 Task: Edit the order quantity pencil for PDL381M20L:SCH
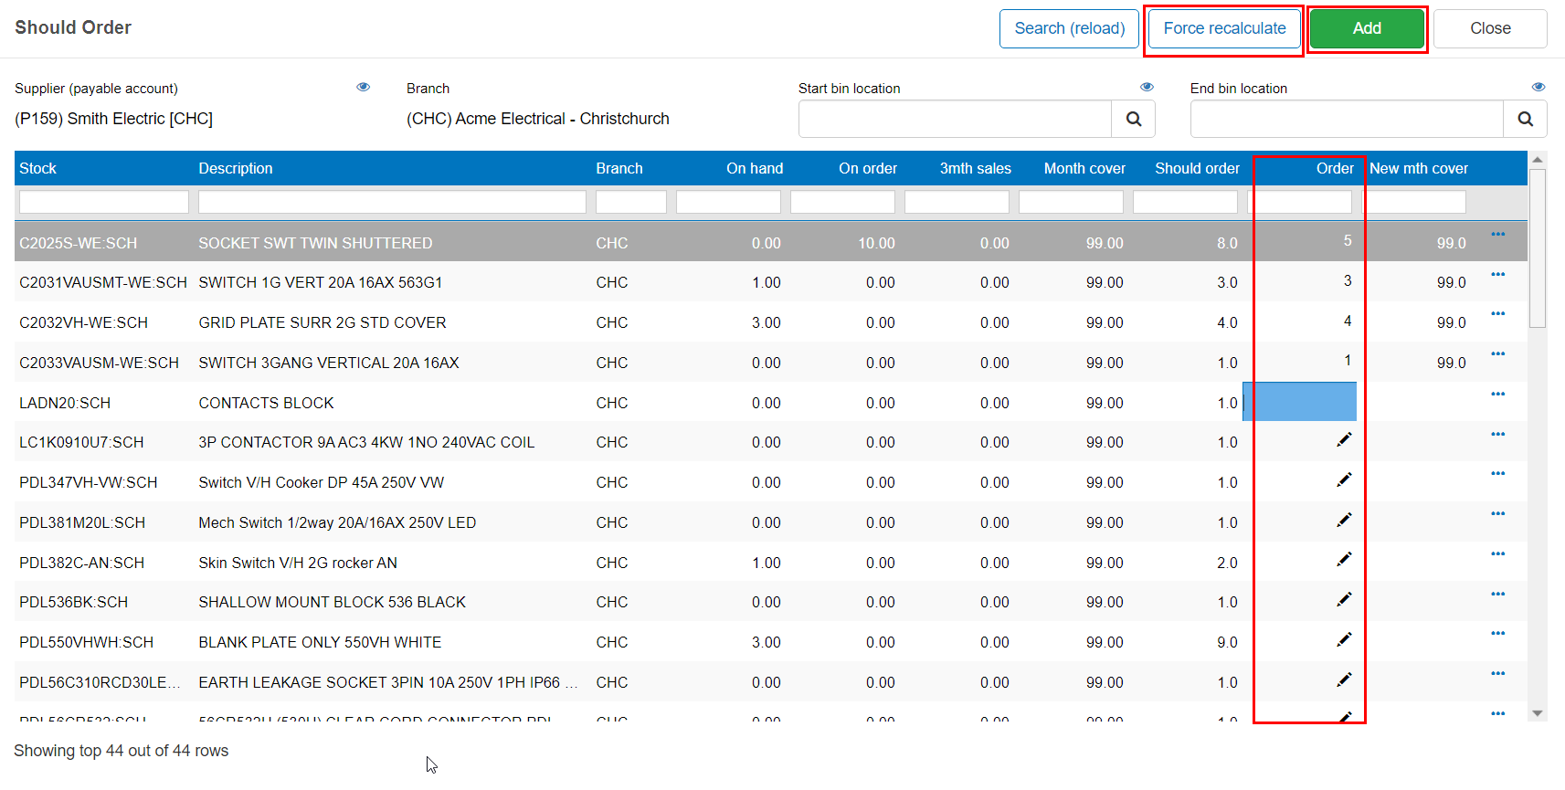pyautogui.click(x=1344, y=521)
